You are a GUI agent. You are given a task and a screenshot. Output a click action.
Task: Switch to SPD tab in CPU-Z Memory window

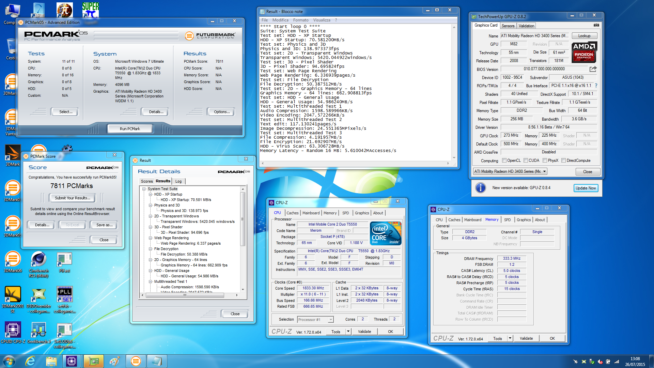pos(507,220)
